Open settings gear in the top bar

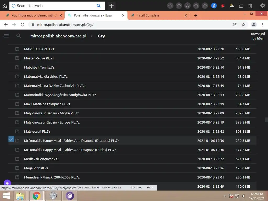coord(263,6)
